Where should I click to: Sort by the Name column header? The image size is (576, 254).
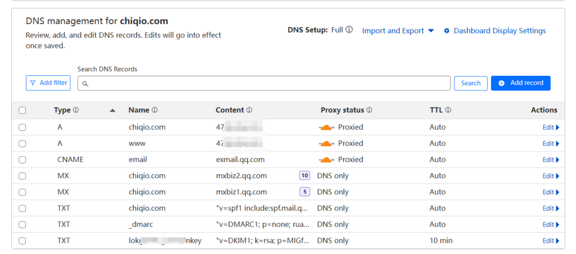[138, 110]
